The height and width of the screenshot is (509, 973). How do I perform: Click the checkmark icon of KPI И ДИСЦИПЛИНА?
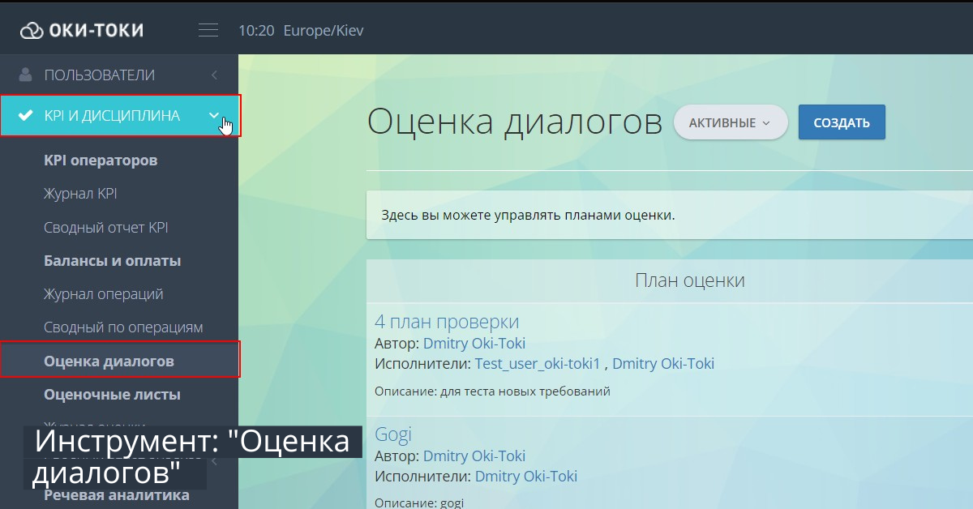click(x=25, y=116)
